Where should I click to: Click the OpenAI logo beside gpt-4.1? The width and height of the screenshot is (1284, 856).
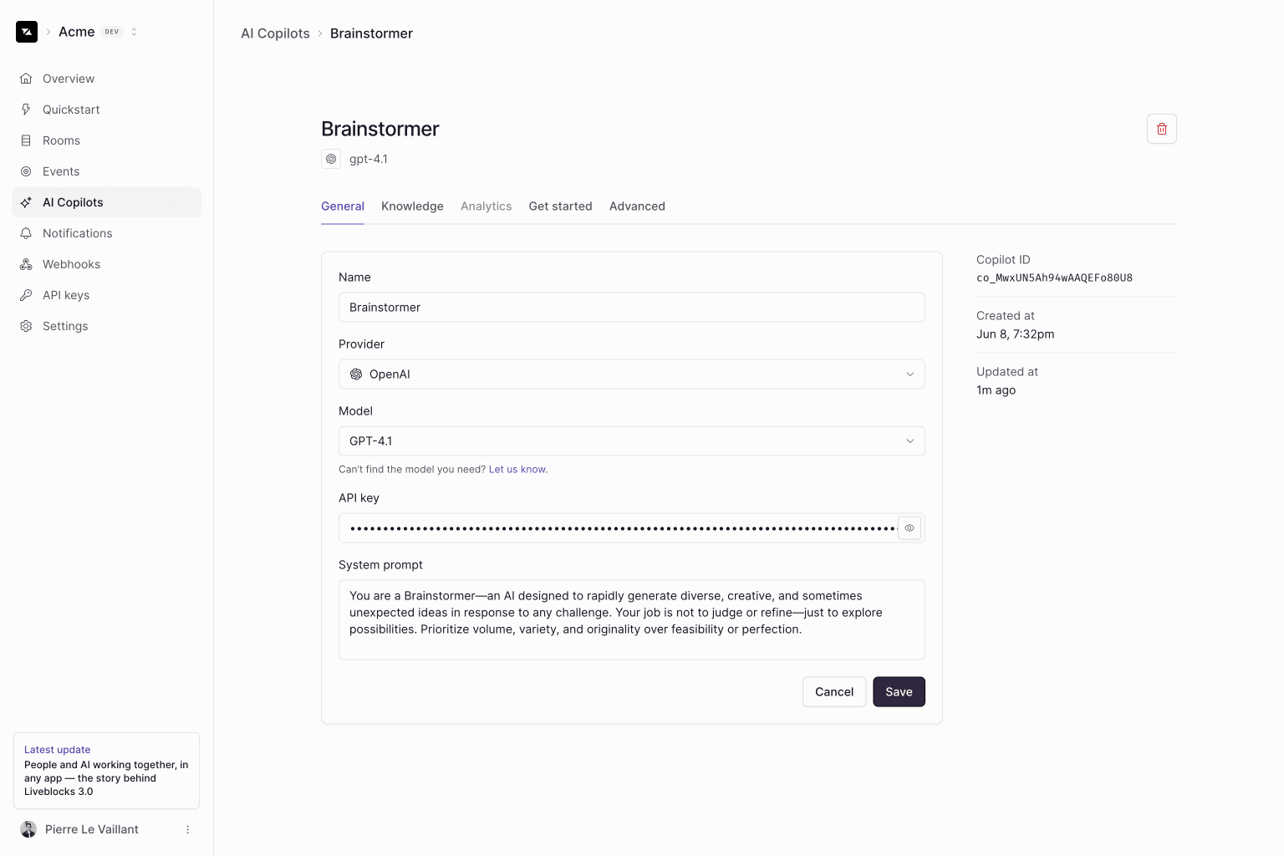coord(331,159)
